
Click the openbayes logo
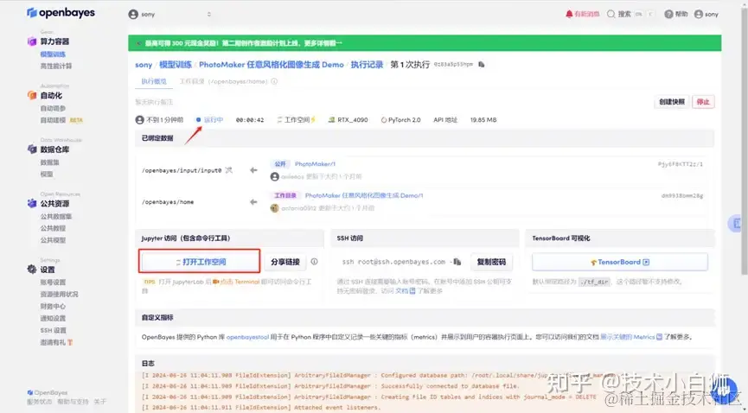tap(61, 13)
